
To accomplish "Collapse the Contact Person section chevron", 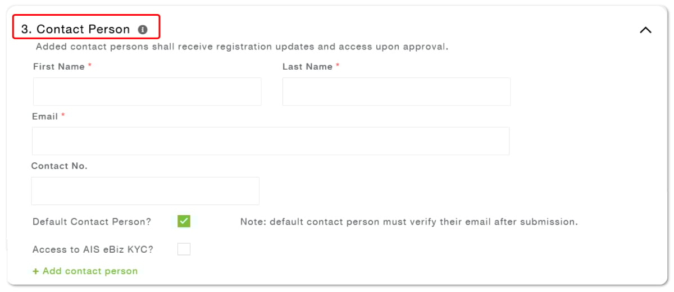I will pyautogui.click(x=645, y=30).
